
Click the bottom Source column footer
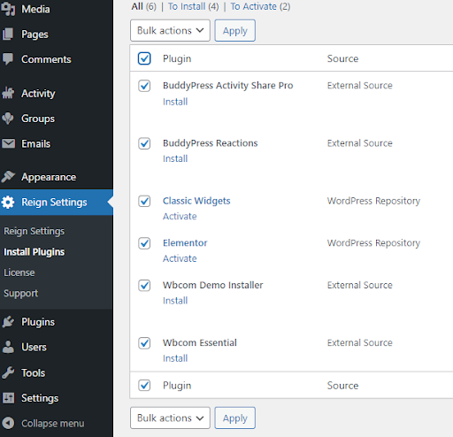(x=342, y=386)
